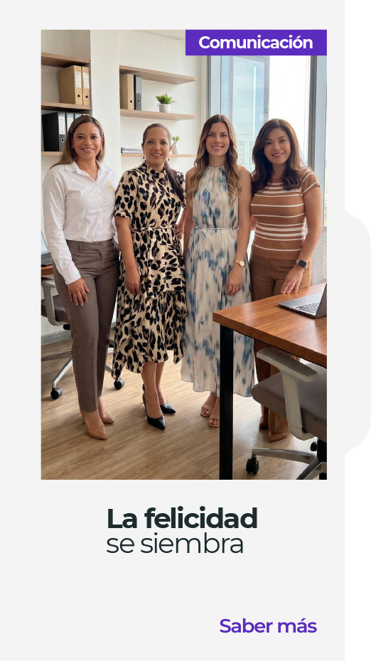Click the potted plant on the upper shelf
371x661 pixels.
coord(164,103)
